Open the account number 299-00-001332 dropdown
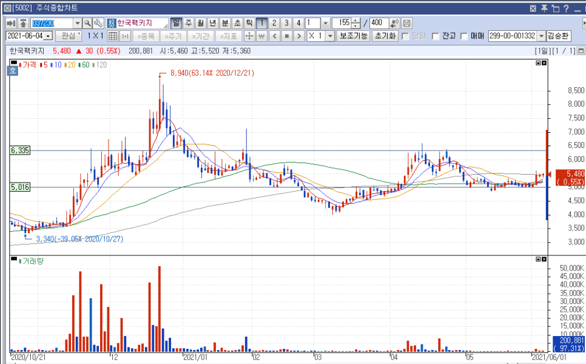Screen dimensions: 586x364 click(x=541, y=36)
